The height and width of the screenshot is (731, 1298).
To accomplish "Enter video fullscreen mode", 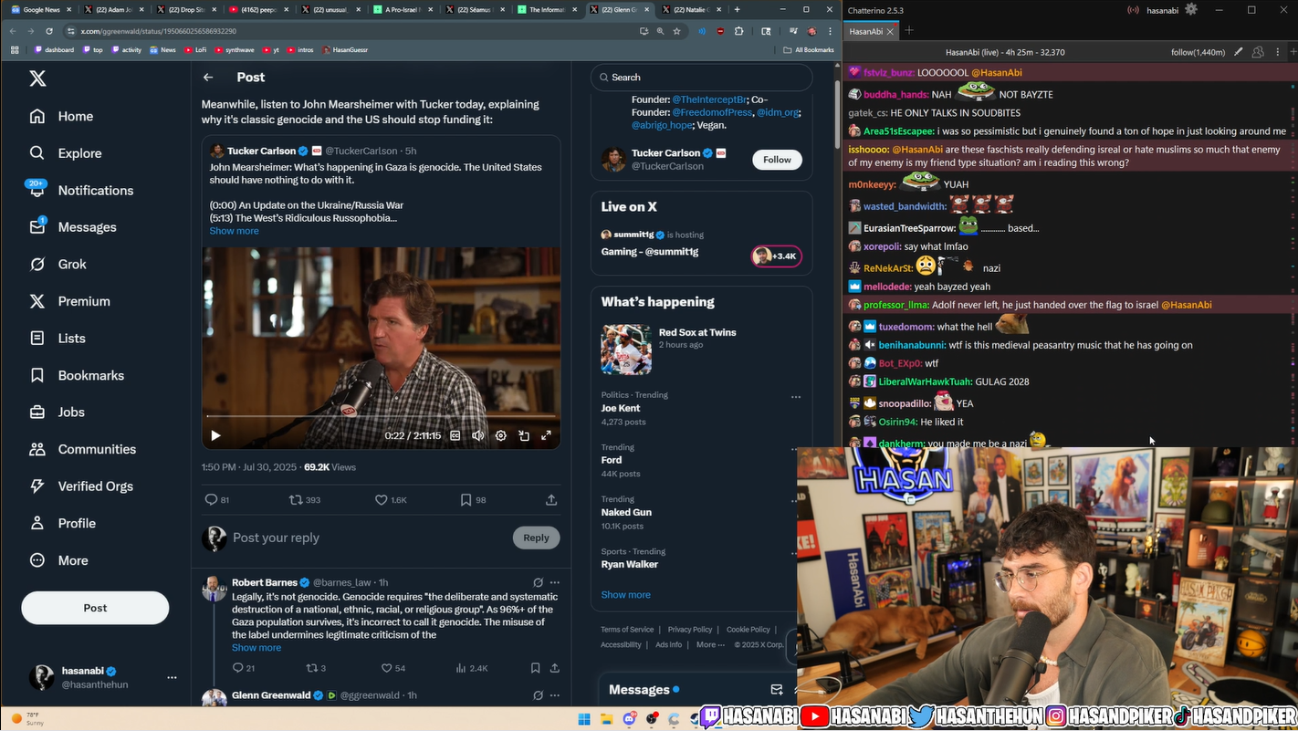I will (546, 435).
